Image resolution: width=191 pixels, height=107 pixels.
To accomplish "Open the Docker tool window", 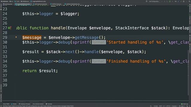I will pos(14,104).
